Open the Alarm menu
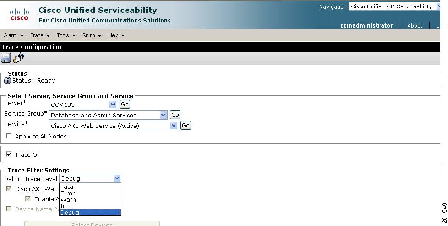Image resolution: width=448 pixels, height=226 pixels. click(13, 35)
